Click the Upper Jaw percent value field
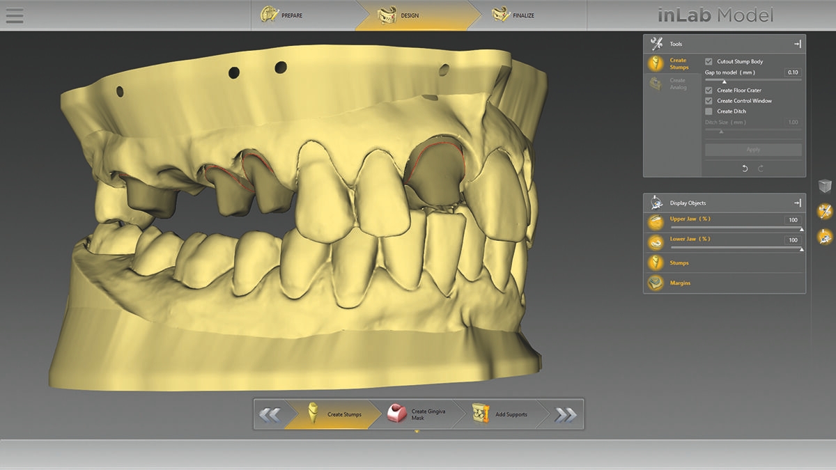 (x=793, y=220)
